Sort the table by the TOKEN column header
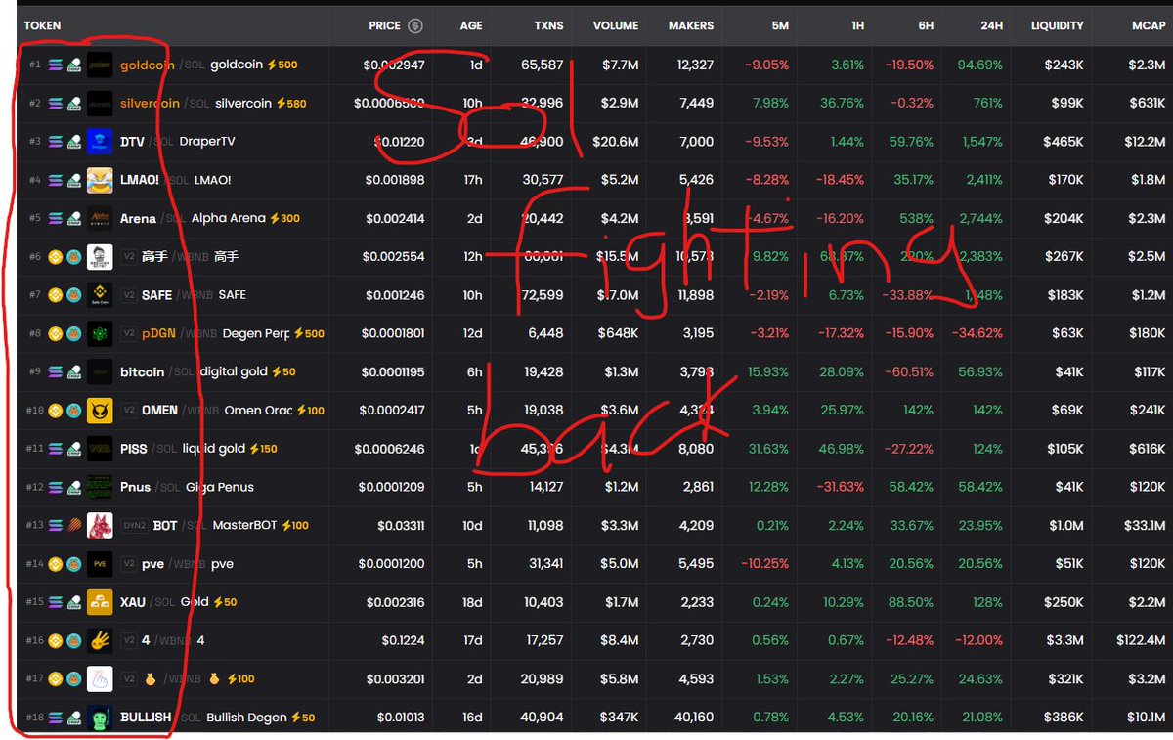Image resolution: width=1173 pixels, height=740 pixels. point(42,25)
